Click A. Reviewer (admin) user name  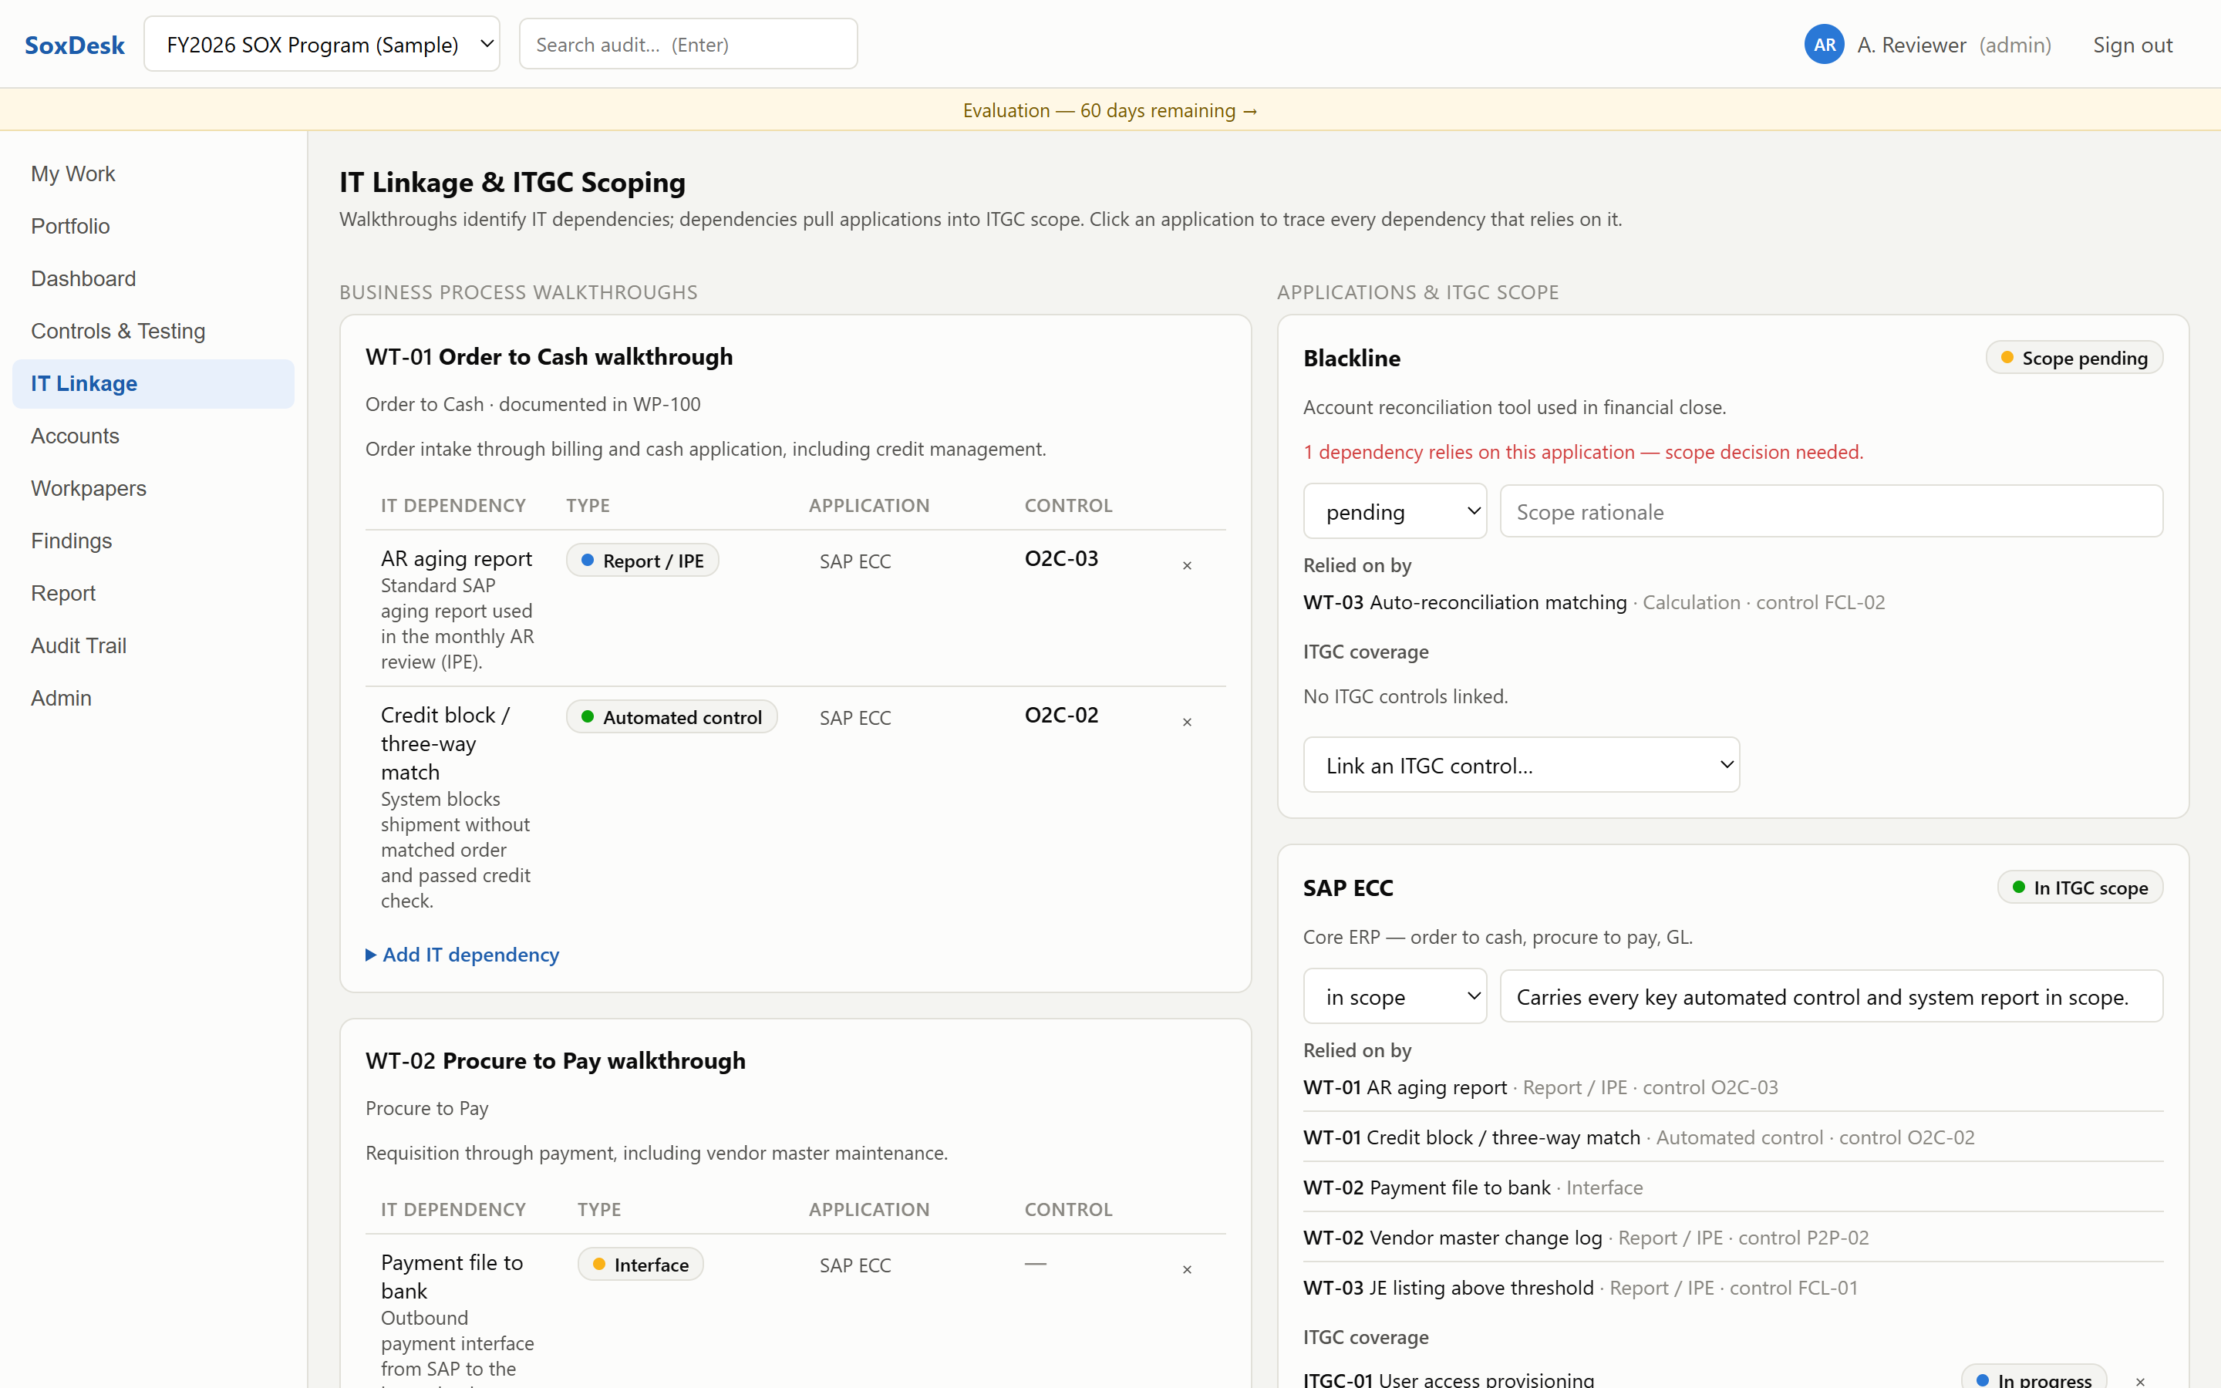click(x=1954, y=45)
